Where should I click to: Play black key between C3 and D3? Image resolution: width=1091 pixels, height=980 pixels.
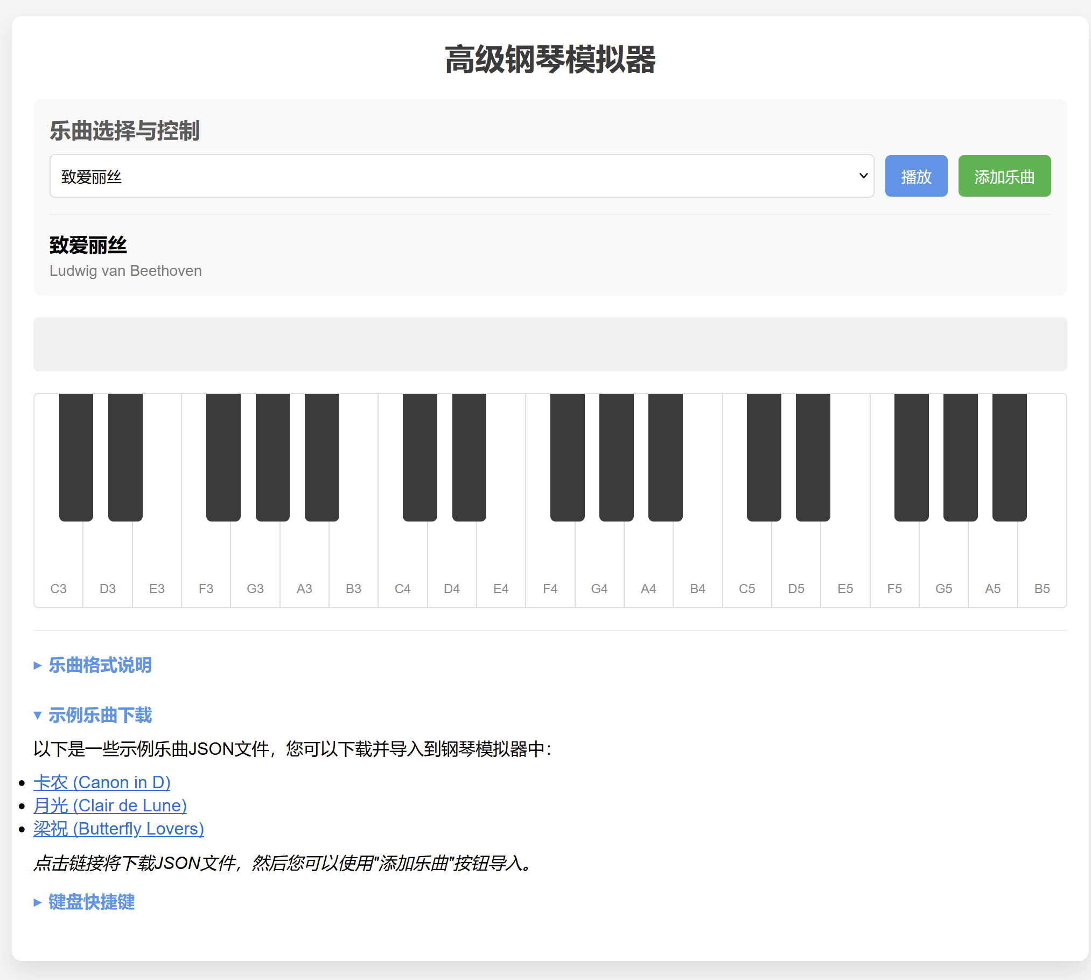(x=76, y=457)
